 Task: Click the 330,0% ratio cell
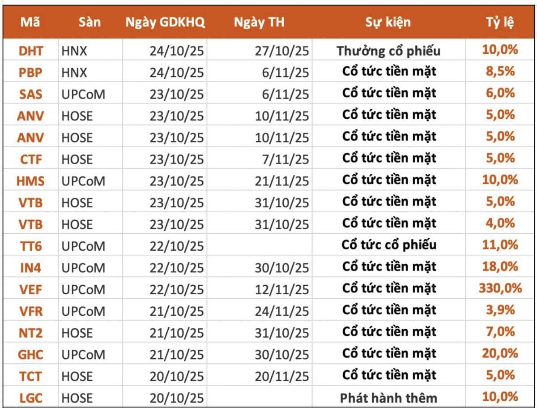(500, 288)
